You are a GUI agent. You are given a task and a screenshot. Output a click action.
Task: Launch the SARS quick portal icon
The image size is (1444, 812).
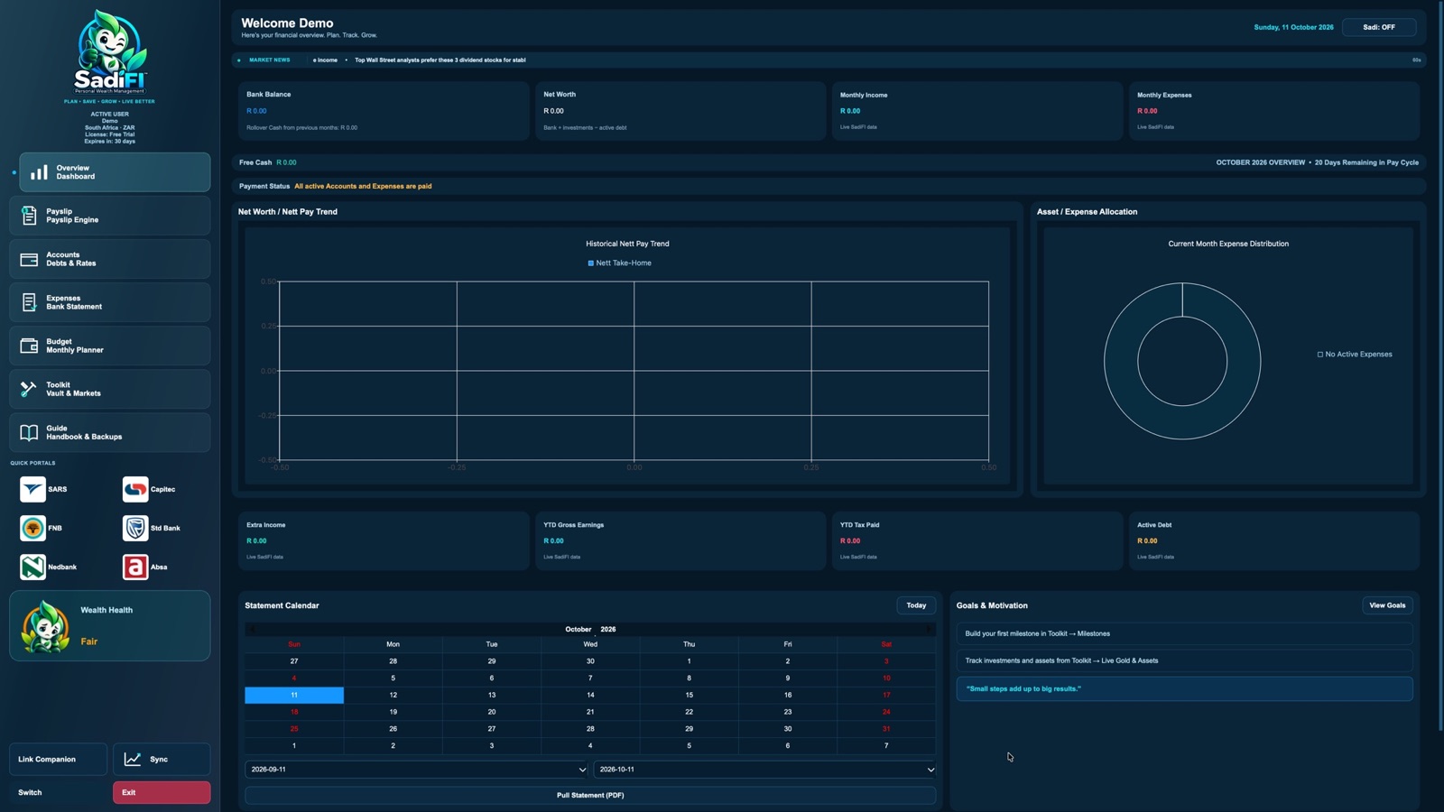[x=32, y=489]
